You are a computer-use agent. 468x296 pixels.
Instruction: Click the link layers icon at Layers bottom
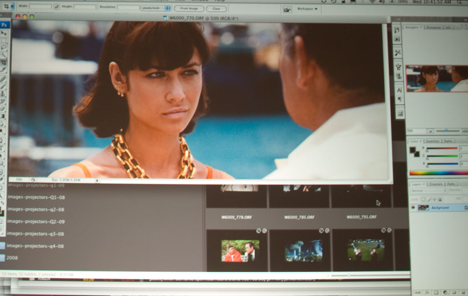pos(417,293)
